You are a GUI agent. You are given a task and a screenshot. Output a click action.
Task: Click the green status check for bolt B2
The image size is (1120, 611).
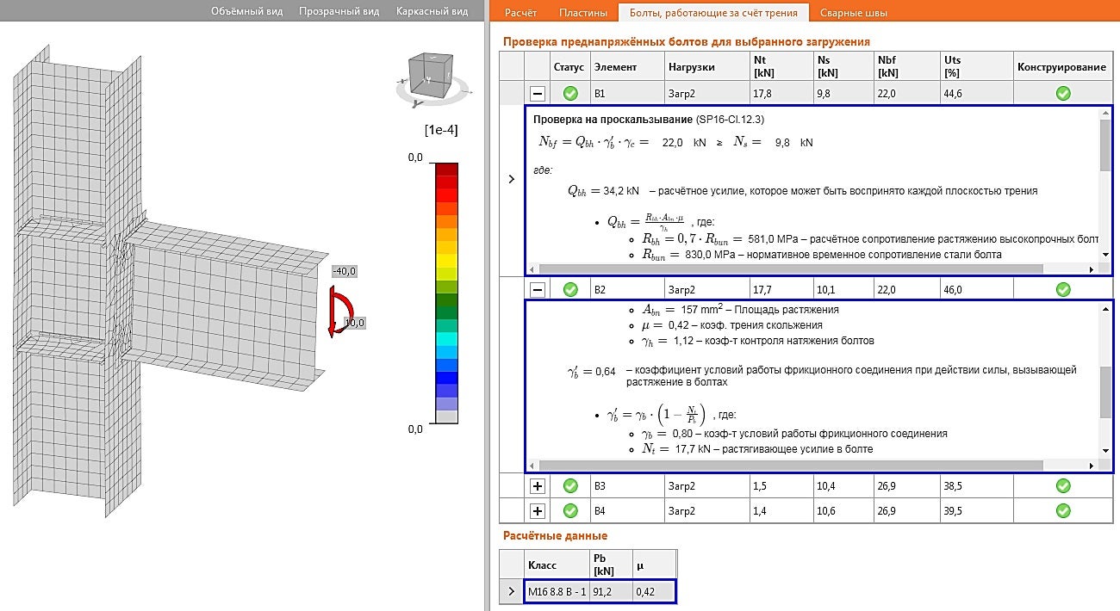coord(569,289)
